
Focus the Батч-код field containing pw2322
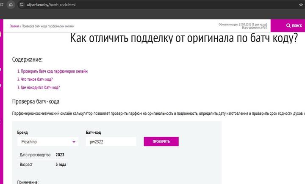coord(111,142)
